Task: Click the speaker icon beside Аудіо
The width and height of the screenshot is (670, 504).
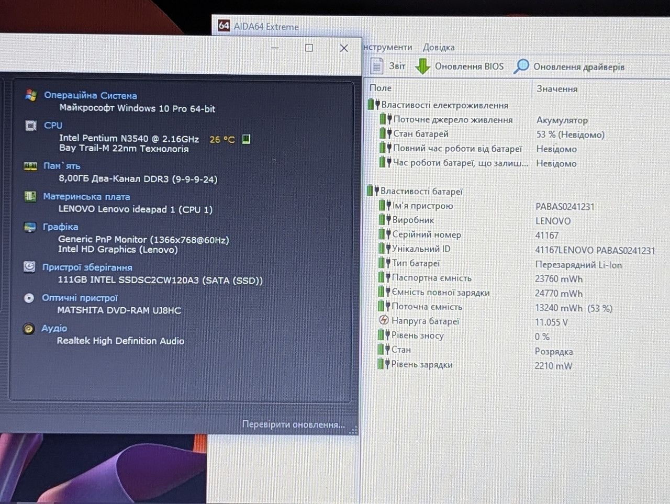Action: click(x=29, y=328)
